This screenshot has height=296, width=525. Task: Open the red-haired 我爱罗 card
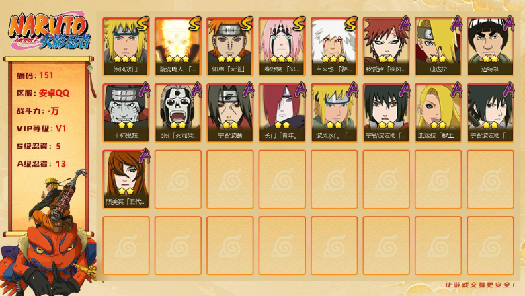click(386, 46)
